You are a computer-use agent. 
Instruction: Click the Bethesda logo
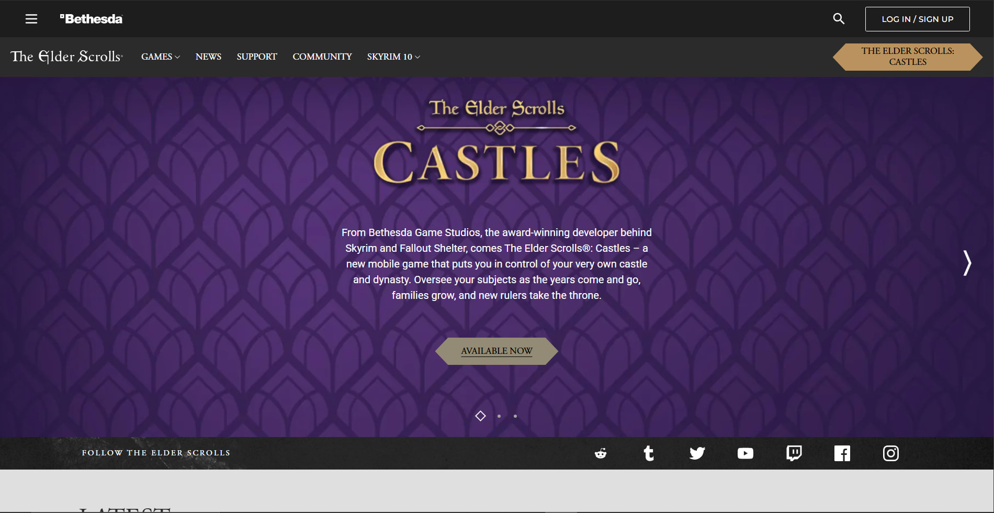[91, 19]
